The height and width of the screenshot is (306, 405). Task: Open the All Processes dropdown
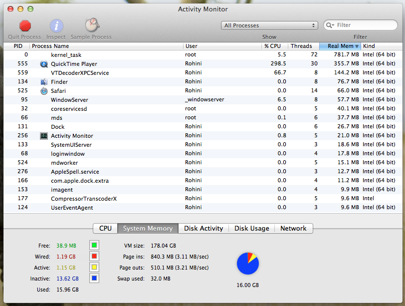click(x=269, y=25)
